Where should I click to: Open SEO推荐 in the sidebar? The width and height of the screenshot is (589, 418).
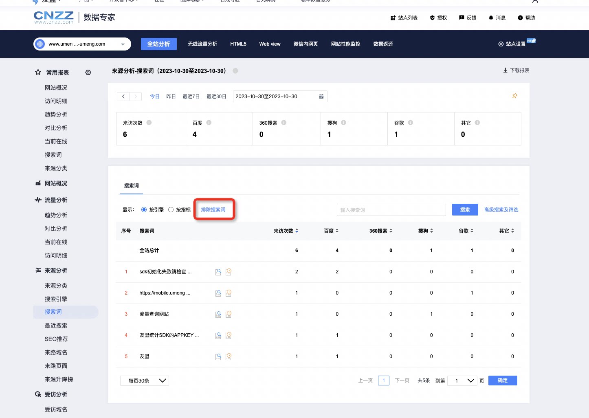coord(56,339)
